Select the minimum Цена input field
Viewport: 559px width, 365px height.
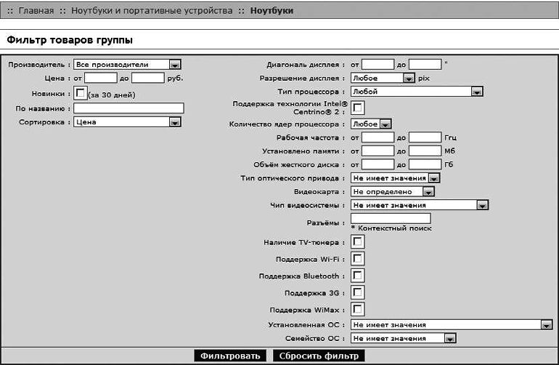pos(100,78)
